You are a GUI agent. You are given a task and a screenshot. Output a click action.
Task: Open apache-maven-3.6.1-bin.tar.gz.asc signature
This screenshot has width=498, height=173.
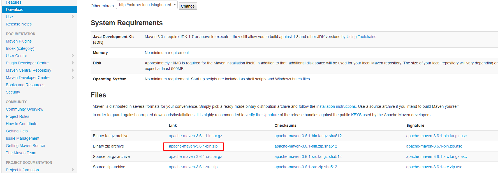(436, 136)
